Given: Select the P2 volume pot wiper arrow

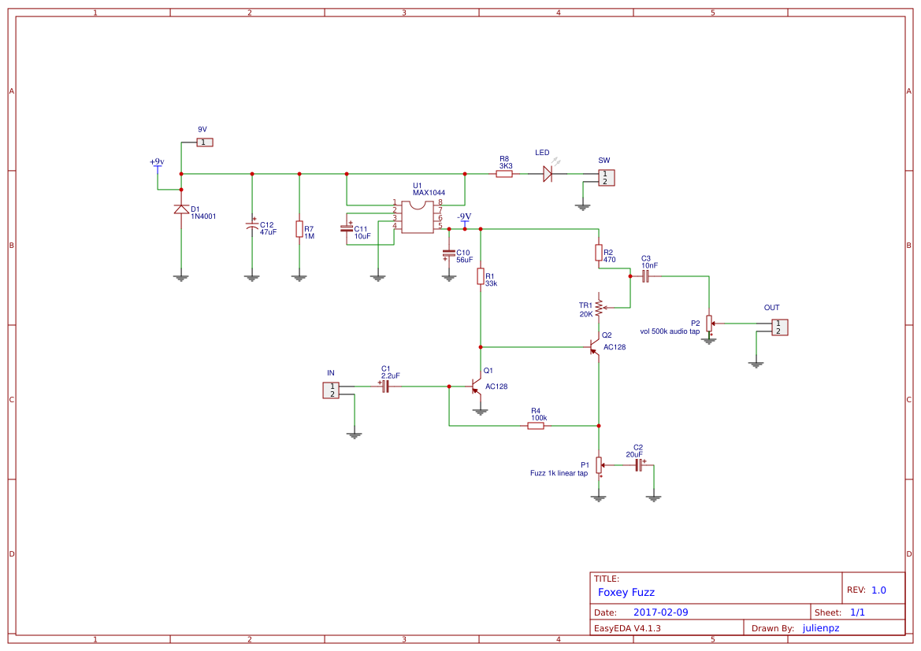Looking at the screenshot, I should 713,323.
